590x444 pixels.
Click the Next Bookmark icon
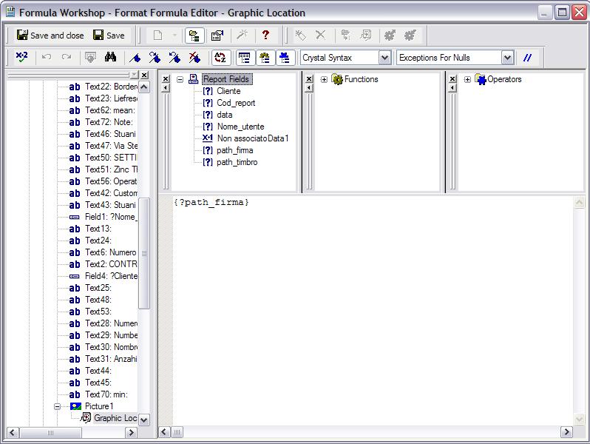(x=155, y=58)
